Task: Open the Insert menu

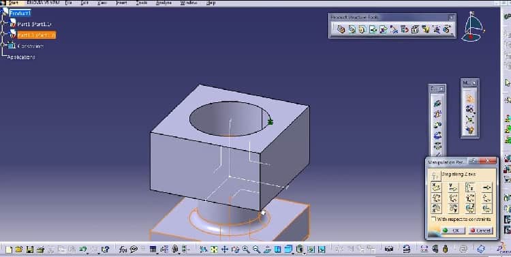Action: coord(121,3)
